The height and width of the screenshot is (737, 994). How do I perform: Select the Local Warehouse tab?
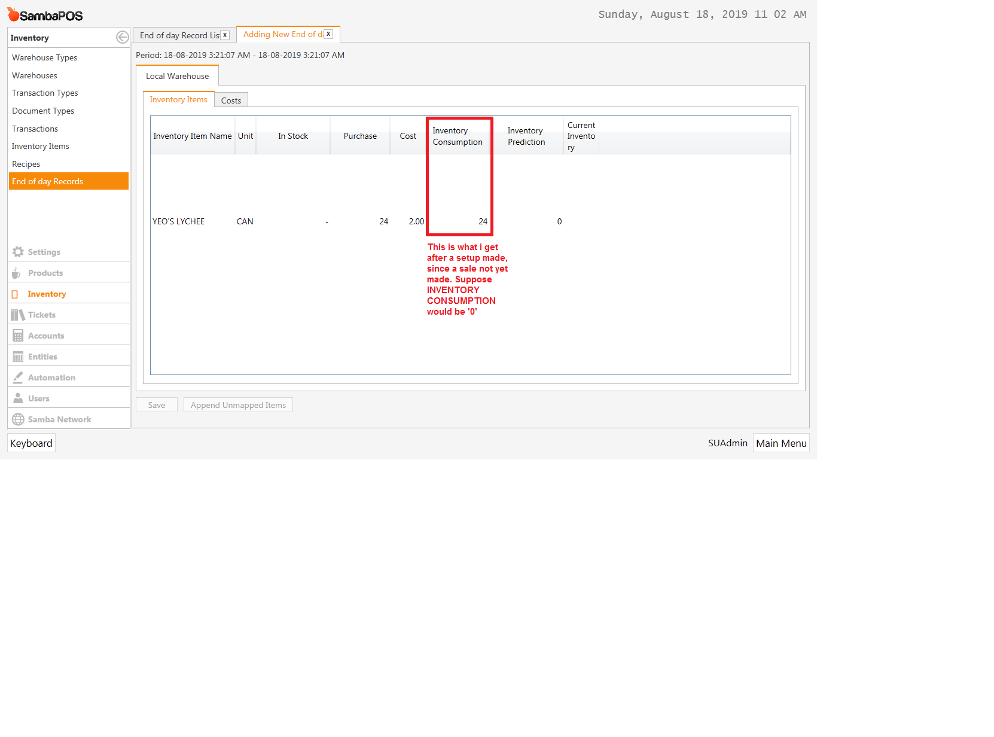pos(177,76)
